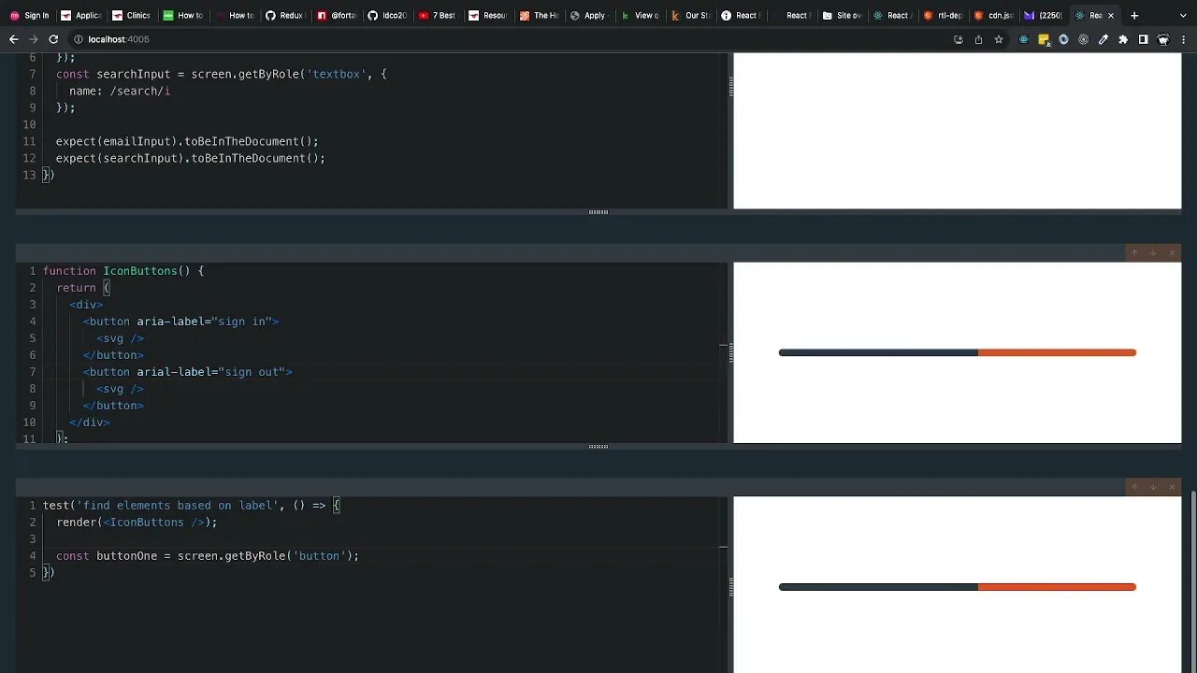The width and height of the screenshot is (1197, 673).
Task: Click the expect(emailInput).toBeInTheDocument(); line
Action: pos(187,142)
